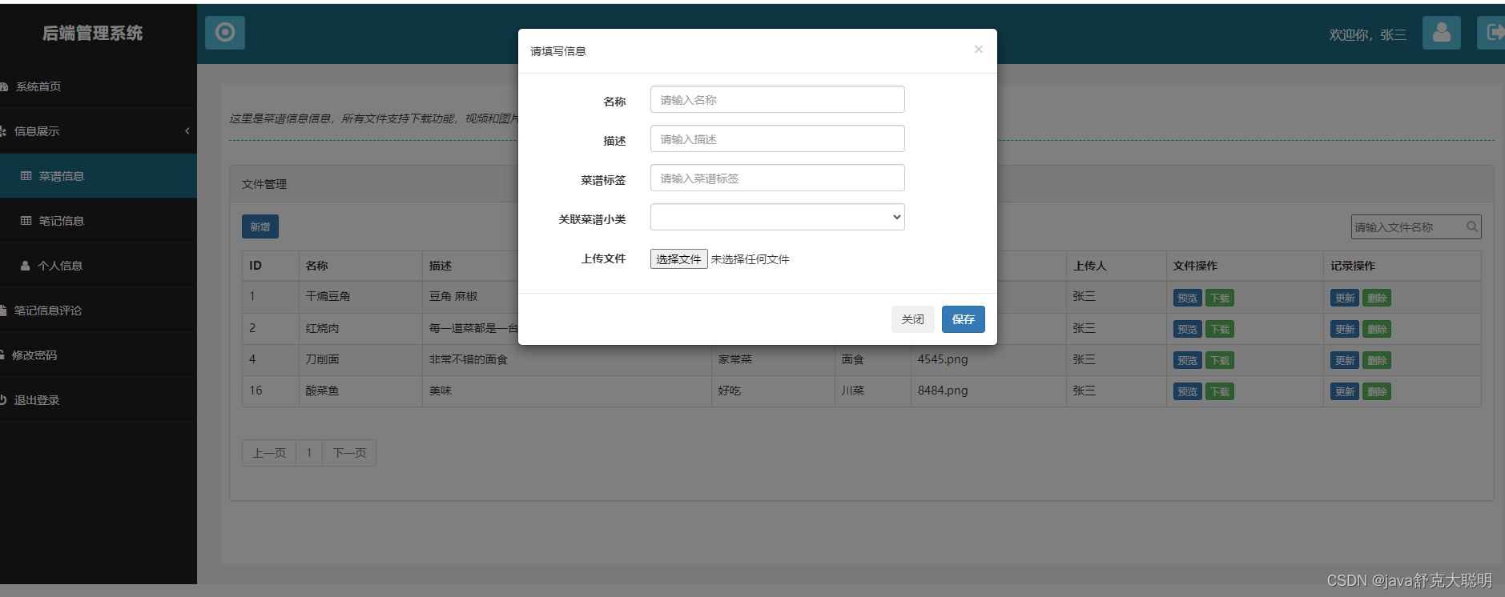This screenshot has width=1505, height=597.
Task: Click the 后端管理系统 title
Action: [92, 33]
